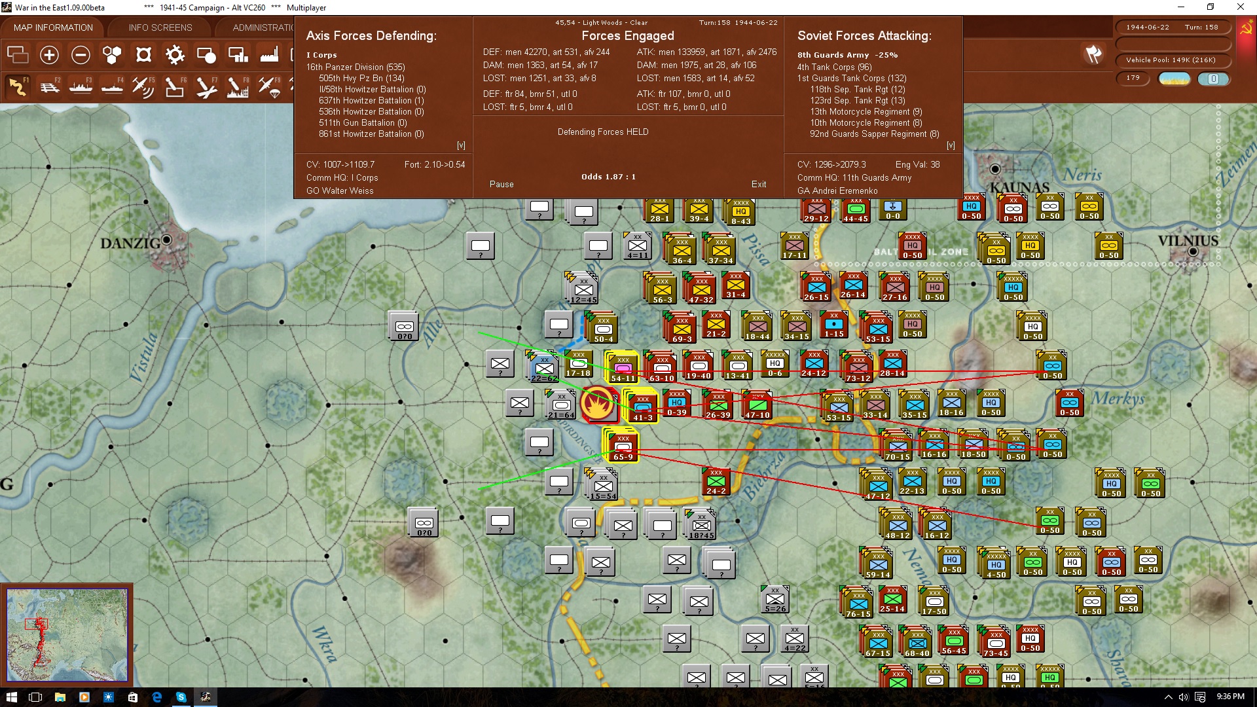Select F4 amphibious transport mode
1257x707 pixels.
(112, 86)
